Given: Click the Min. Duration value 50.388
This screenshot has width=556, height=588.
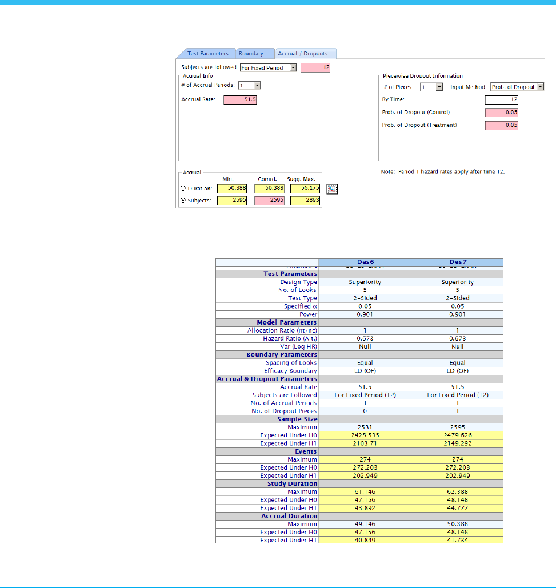Looking at the screenshot, I should coord(232,188).
